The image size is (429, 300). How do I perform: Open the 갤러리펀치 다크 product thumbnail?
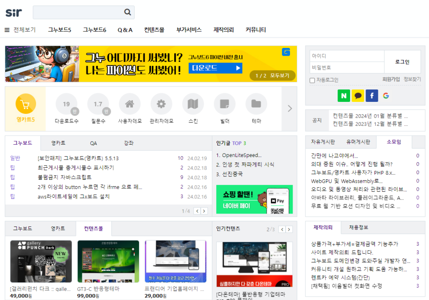pos(41,261)
